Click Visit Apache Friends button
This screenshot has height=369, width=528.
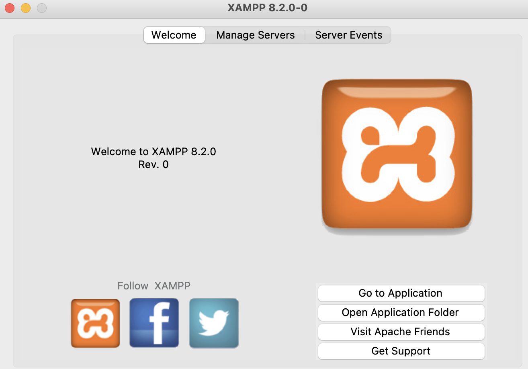pyautogui.click(x=401, y=332)
